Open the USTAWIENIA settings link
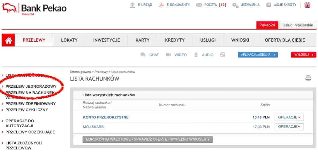This screenshot has width=318, height=152. point(250,5)
